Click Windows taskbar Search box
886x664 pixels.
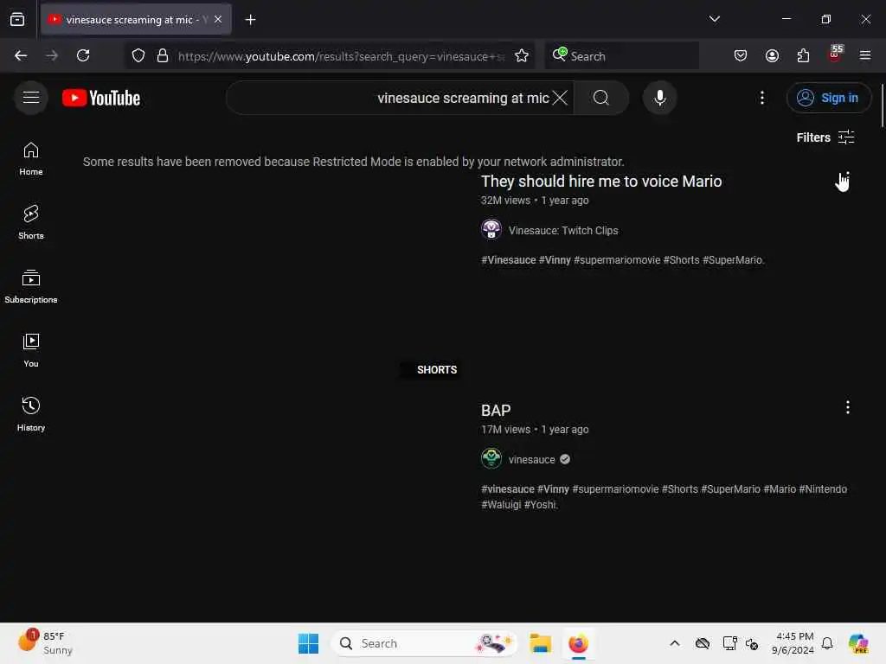[x=424, y=643]
